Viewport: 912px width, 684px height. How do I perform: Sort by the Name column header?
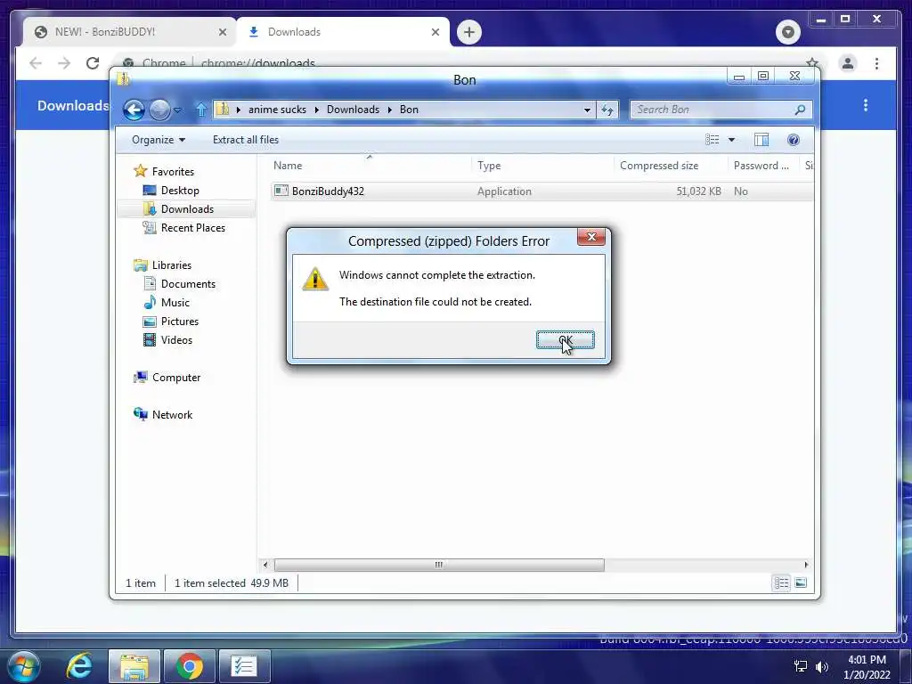coord(370,166)
